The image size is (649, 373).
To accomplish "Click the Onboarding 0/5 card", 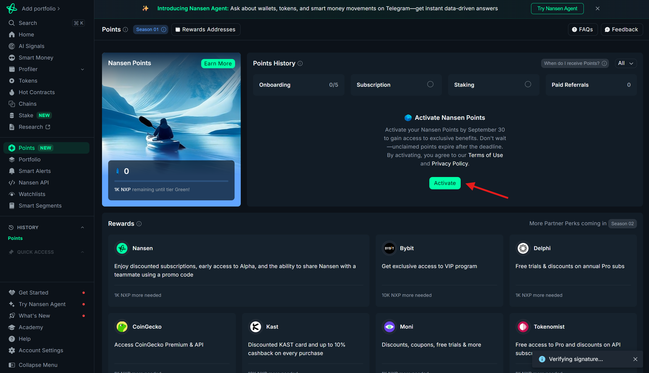I will click(299, 85).
